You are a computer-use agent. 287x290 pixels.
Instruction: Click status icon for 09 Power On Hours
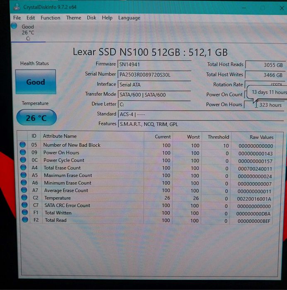(x=23, y=152)
